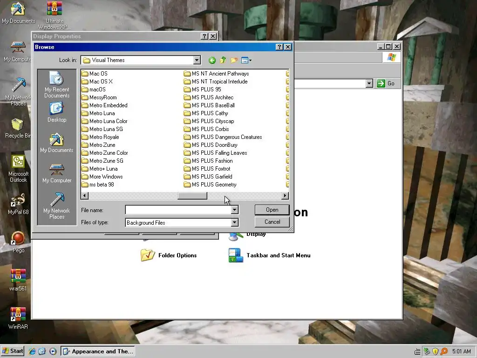The height and width of the screenshot is (358, 477).
Task: Expand the Files of type dropdown
Action: [235, 222]
